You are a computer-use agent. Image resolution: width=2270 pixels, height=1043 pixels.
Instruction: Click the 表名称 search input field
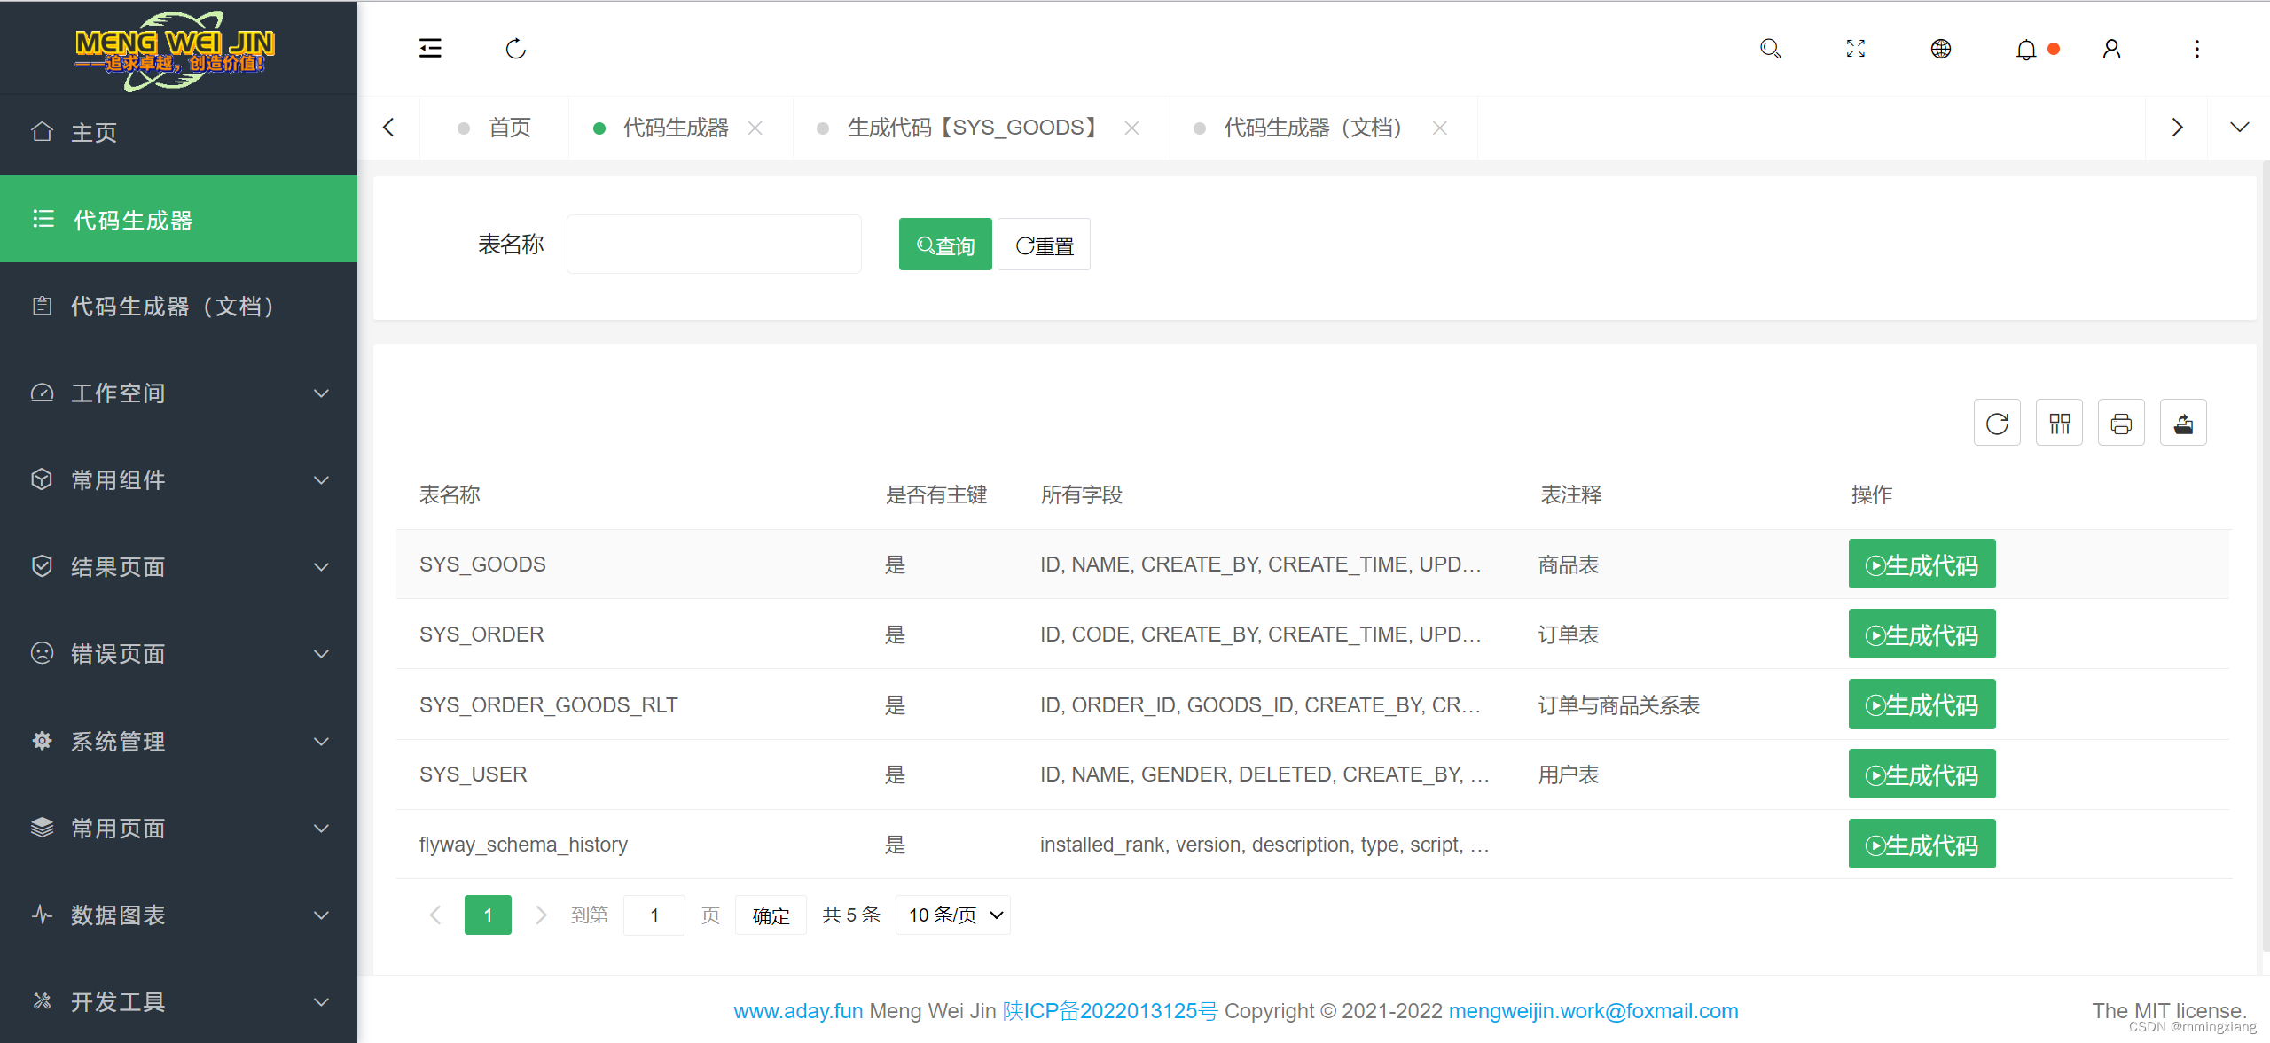(x=714, y=244)
